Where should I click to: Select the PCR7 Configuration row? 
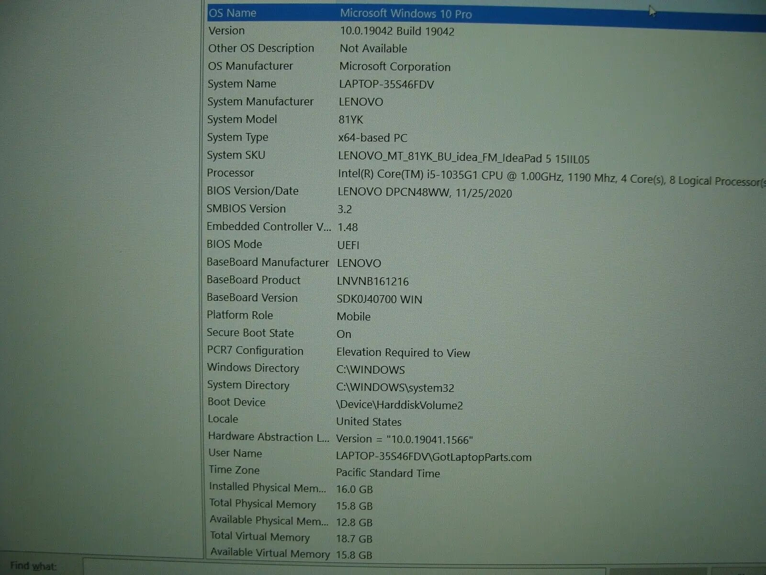click(486, 352)
